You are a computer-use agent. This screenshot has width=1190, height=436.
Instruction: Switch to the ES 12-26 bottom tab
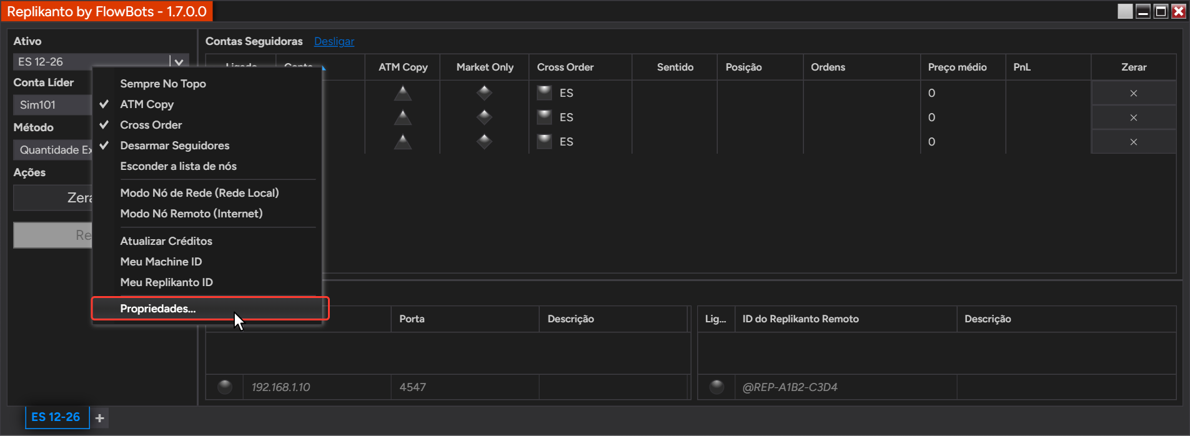point(56,417)
